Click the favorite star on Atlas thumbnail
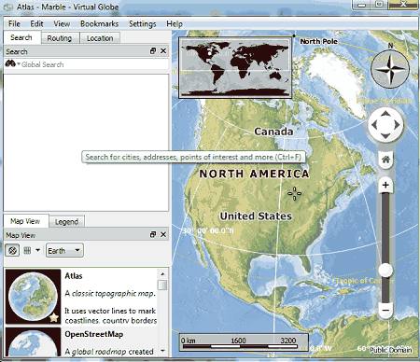 [54, 318]
